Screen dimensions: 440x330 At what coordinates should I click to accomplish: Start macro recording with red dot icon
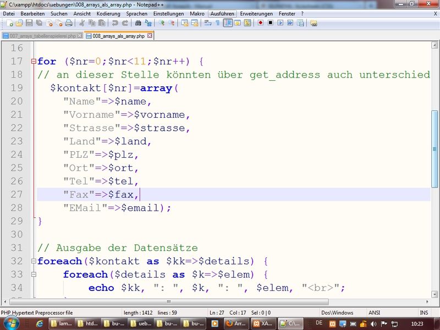point(261,23)
